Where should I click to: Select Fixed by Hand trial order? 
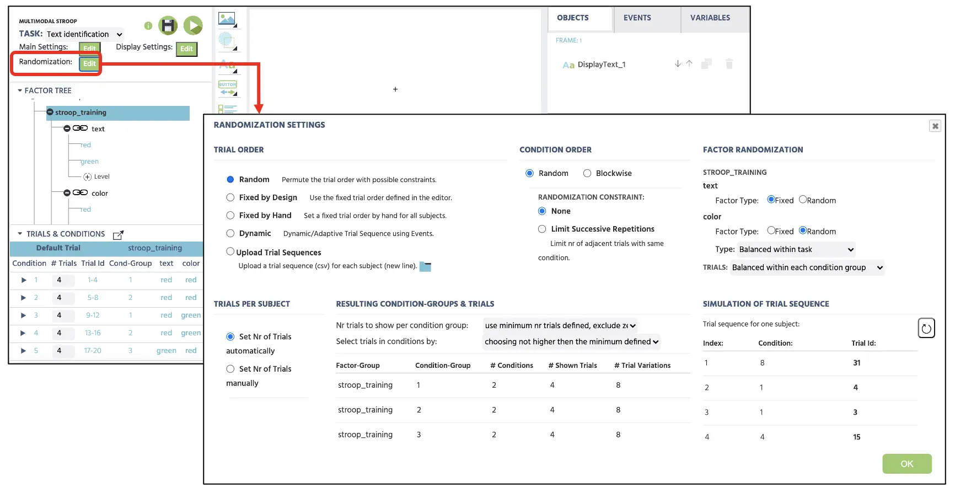tap(230, 215)
